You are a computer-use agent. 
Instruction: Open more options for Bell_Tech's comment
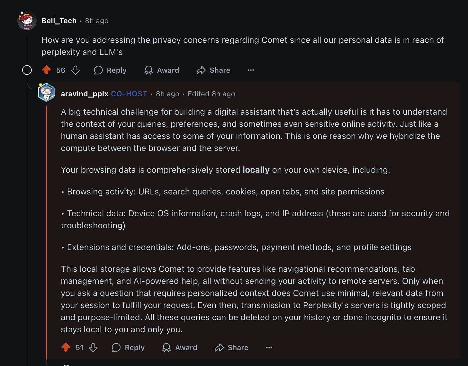251,70
